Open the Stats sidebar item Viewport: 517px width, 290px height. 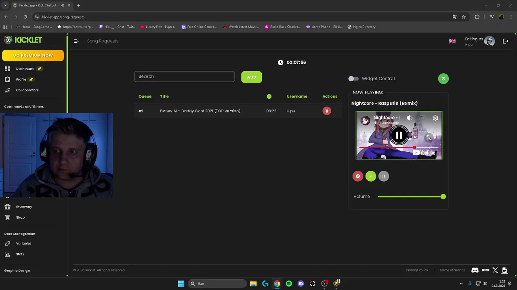[20, 255]
